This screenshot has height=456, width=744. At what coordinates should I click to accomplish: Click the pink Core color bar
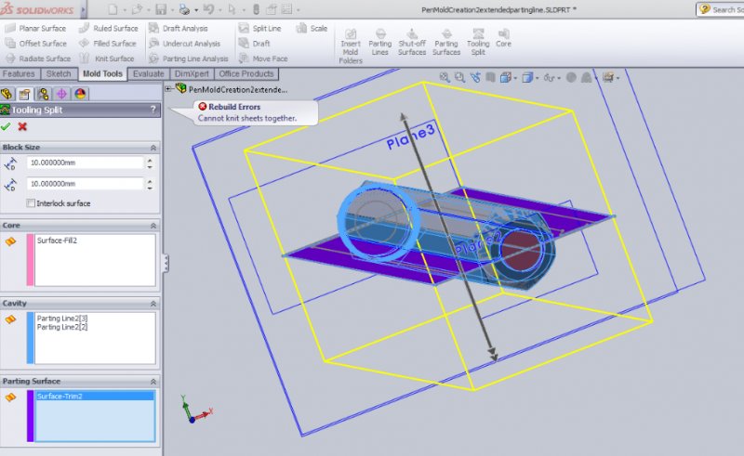tap(31, 260)
